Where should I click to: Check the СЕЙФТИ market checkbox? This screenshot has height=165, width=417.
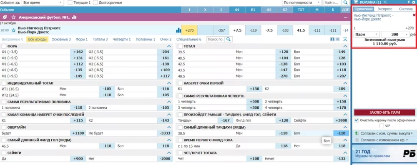(x=4, y=153)
